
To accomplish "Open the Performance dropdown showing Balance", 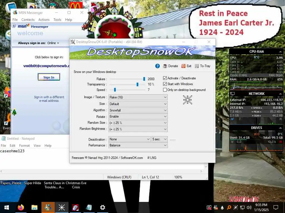I will [138, 145].
